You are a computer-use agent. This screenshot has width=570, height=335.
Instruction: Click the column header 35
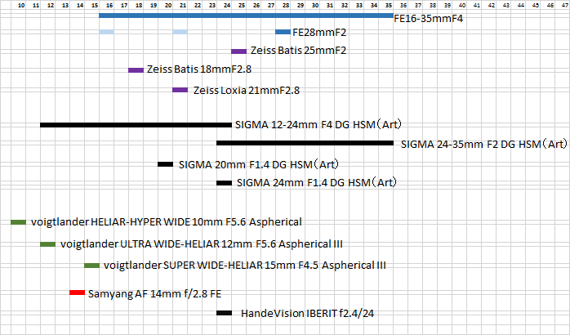389,6
